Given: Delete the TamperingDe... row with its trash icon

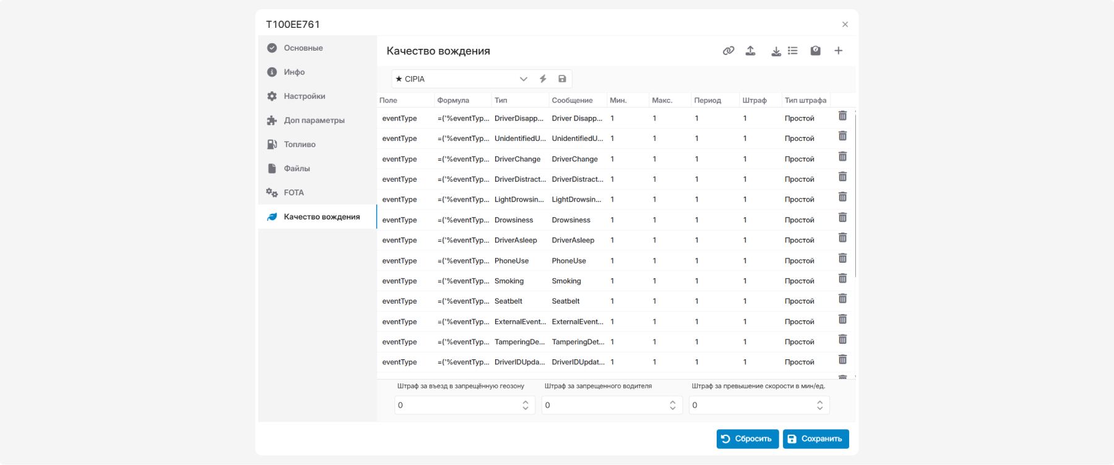Looking at the screenshot, I should tap(842, 339).
